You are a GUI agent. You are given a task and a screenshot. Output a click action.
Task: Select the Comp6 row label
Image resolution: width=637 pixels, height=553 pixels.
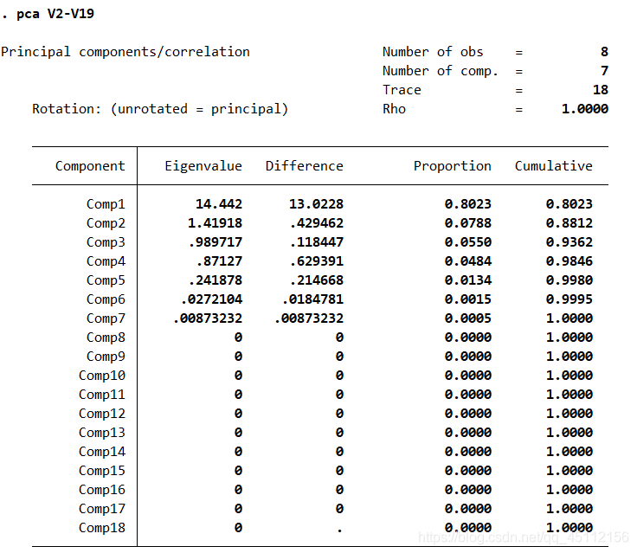106,299
